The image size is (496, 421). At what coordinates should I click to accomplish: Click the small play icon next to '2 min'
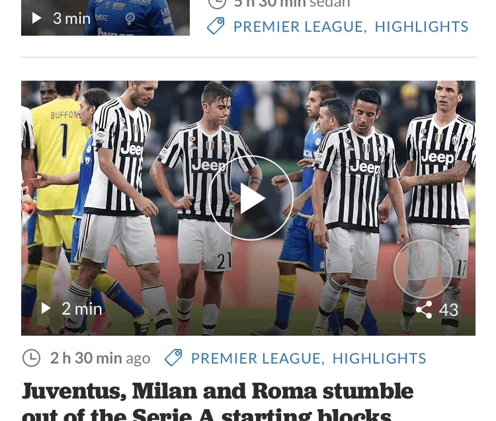(46, 309)
